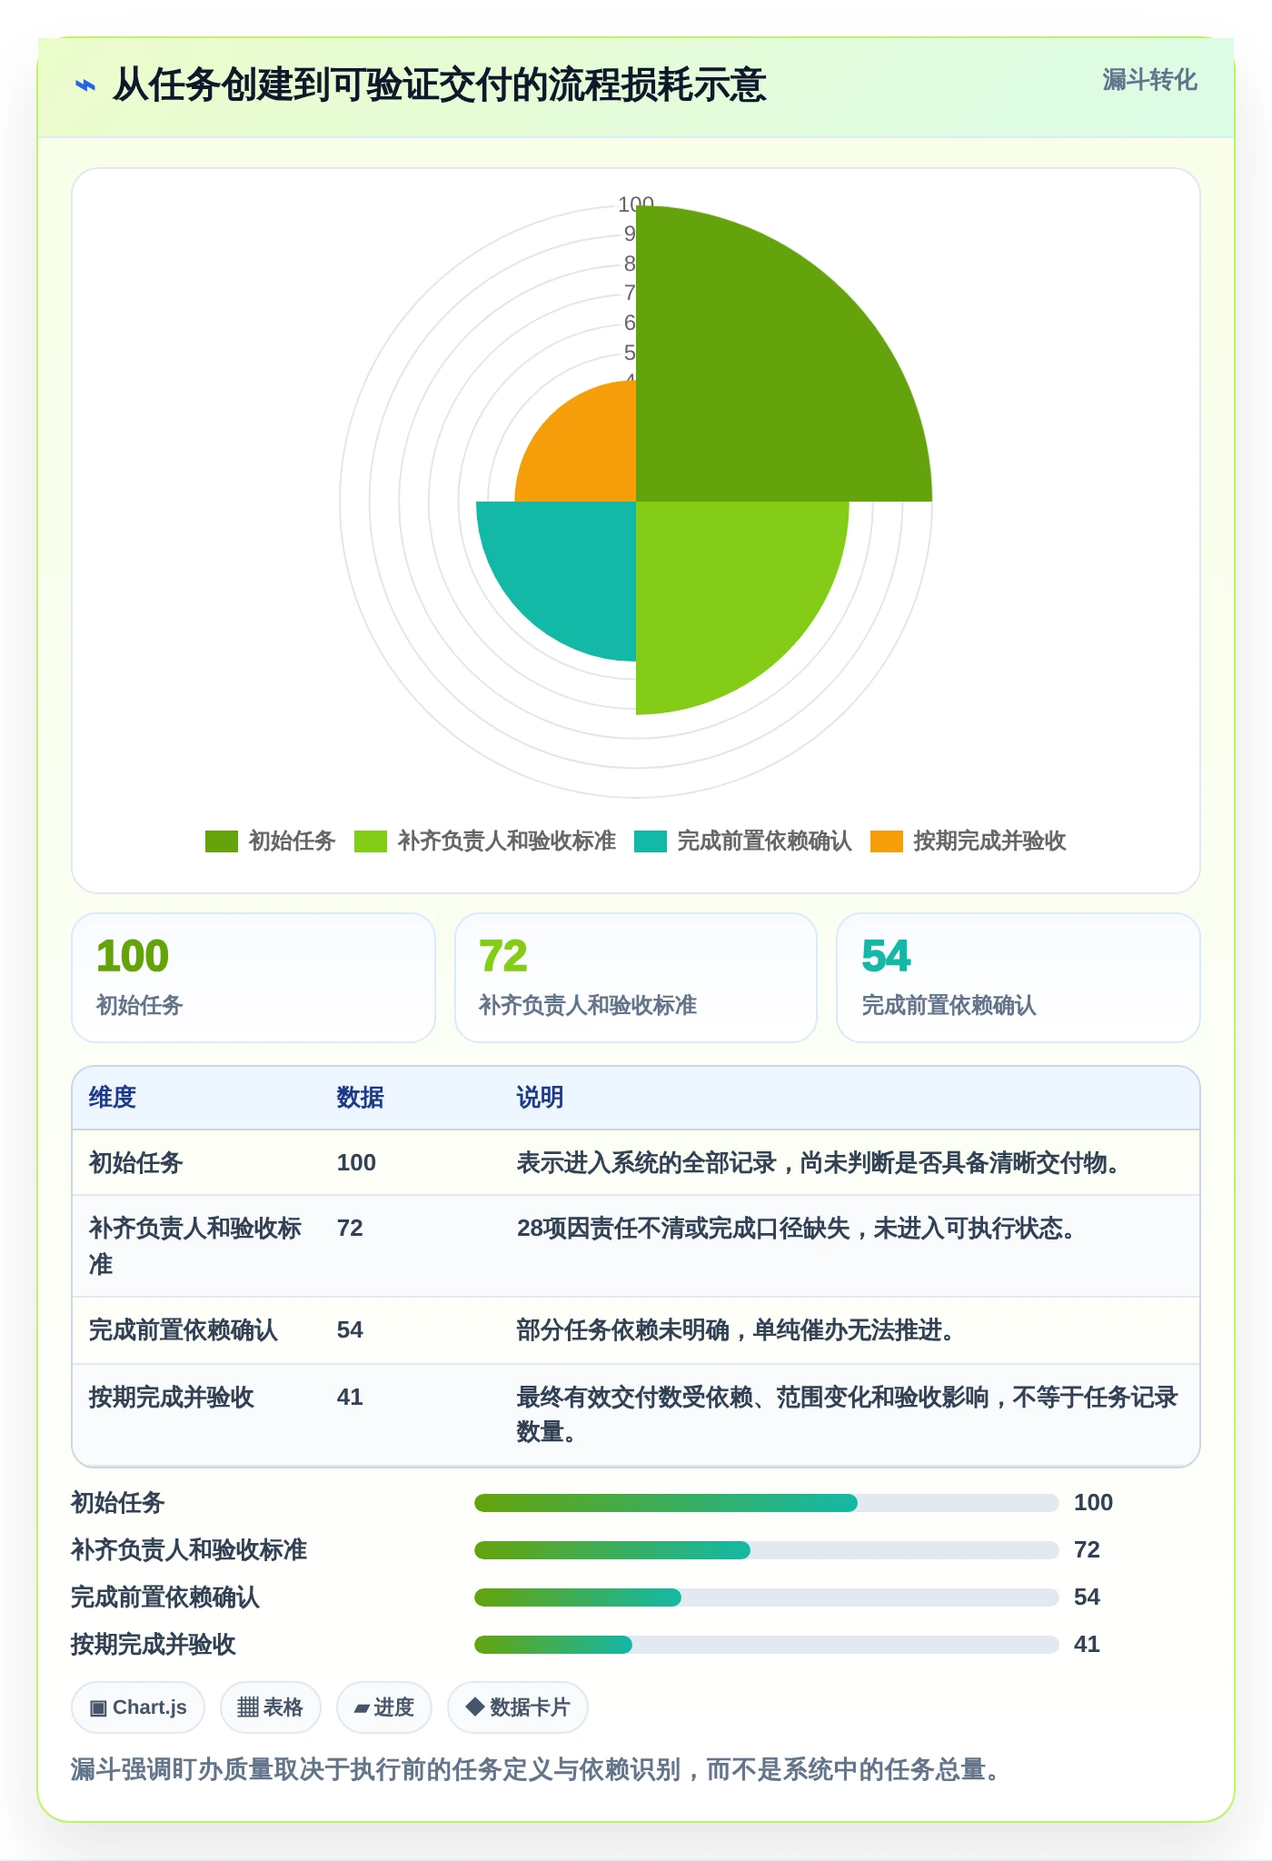Click the 初始任务 cell in the table
The image size is (1272, 1861).
click(136, 1163)
